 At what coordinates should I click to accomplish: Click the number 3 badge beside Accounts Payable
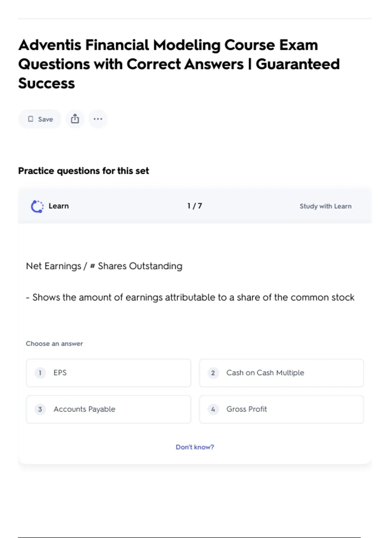pyautogui.click(x=40, y=409)
